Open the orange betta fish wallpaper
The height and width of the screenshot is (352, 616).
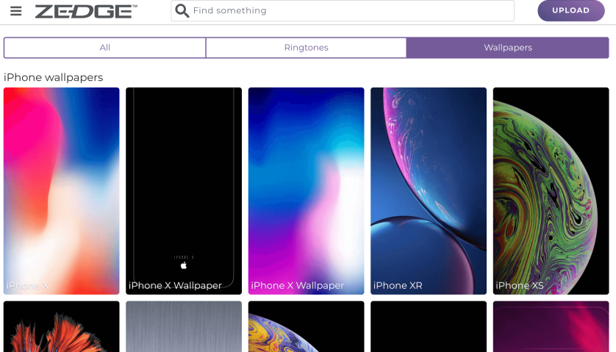[x=61, y=326]
